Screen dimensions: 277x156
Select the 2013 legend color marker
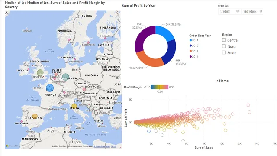pyautogui.click(x=190, y=51)
